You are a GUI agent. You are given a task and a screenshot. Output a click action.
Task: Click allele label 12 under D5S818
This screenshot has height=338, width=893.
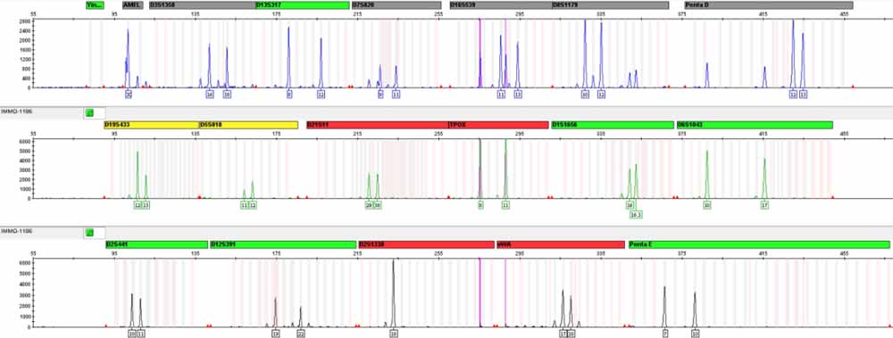pyautogui.click(x=253, y=205)
